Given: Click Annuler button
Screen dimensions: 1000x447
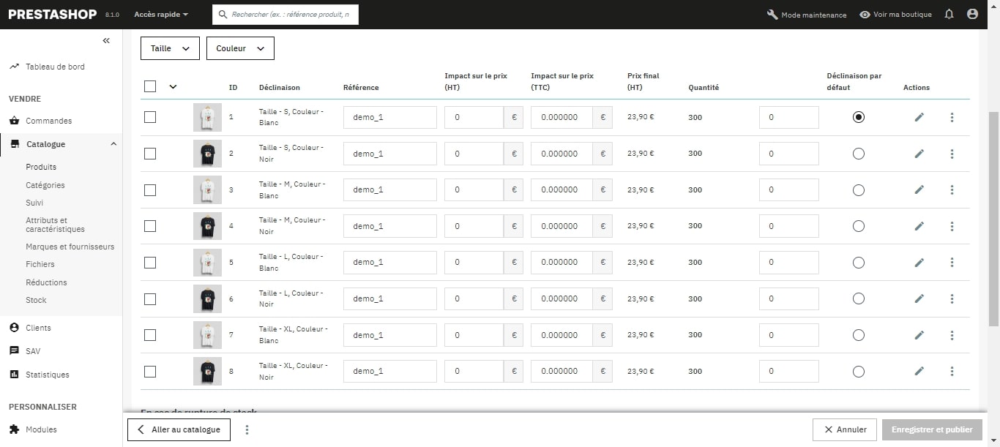Looking at the screenshot, I should click(x=845, y=429).
